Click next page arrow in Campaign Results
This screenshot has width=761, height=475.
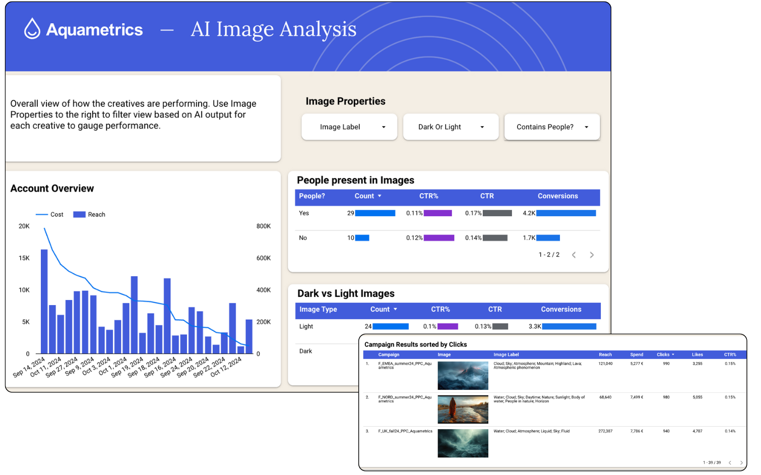(x=741, y=462)
